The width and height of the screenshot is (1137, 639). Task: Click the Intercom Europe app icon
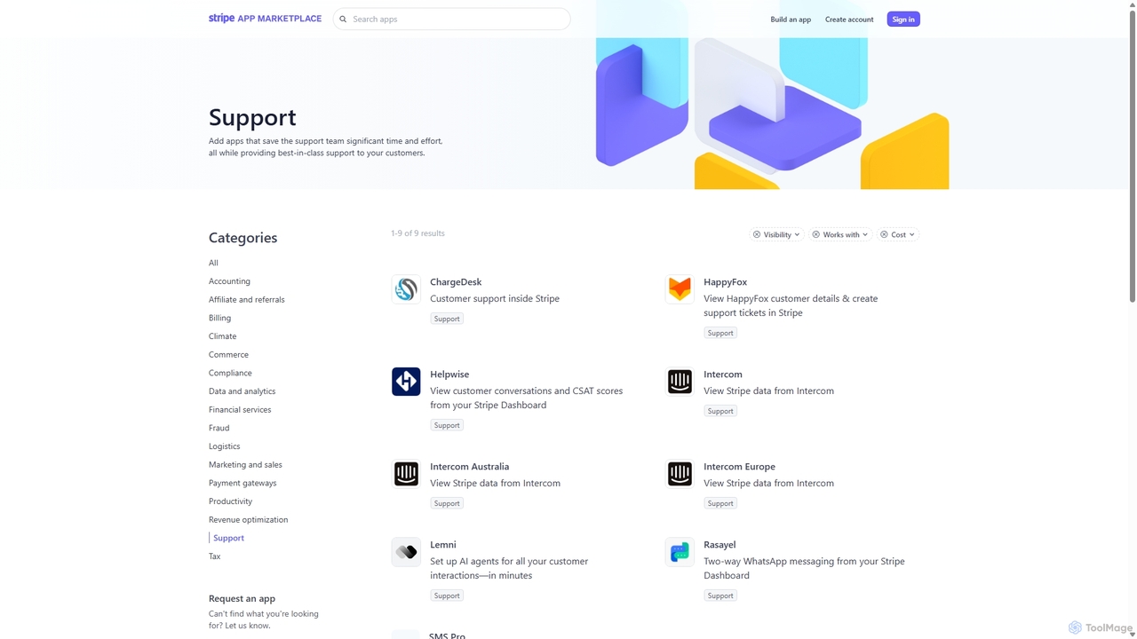click(x=680, y=474)
